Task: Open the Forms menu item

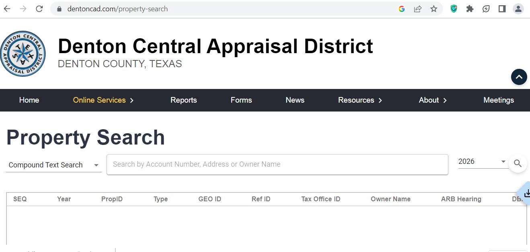Action: (x=241, y=100)
